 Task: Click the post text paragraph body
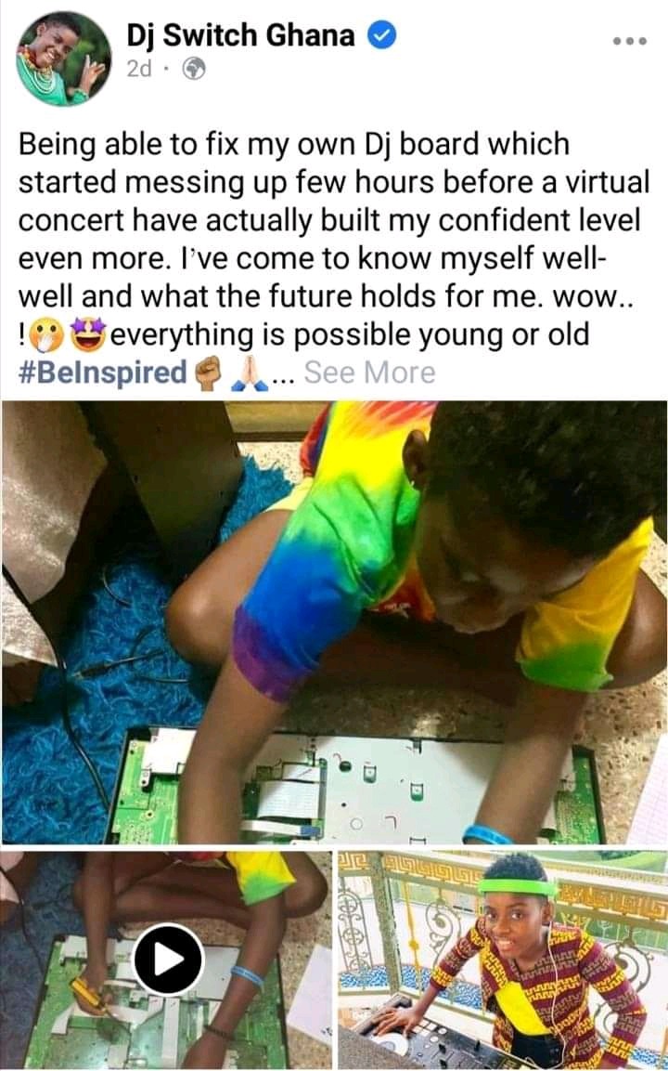coord(333,258)
